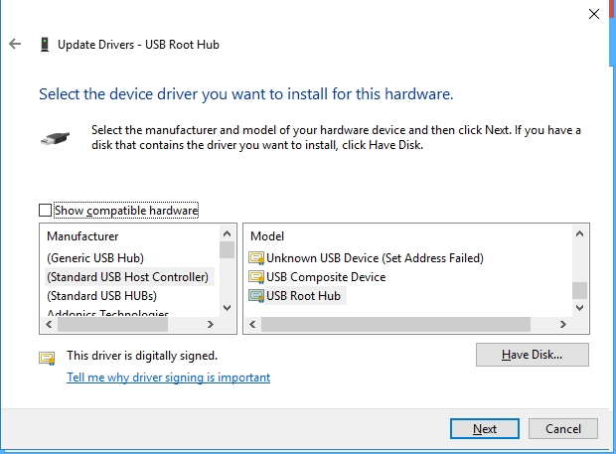Choose USB Composite Device model
Screen dimensions: 616x454
[x=326, y=277]
